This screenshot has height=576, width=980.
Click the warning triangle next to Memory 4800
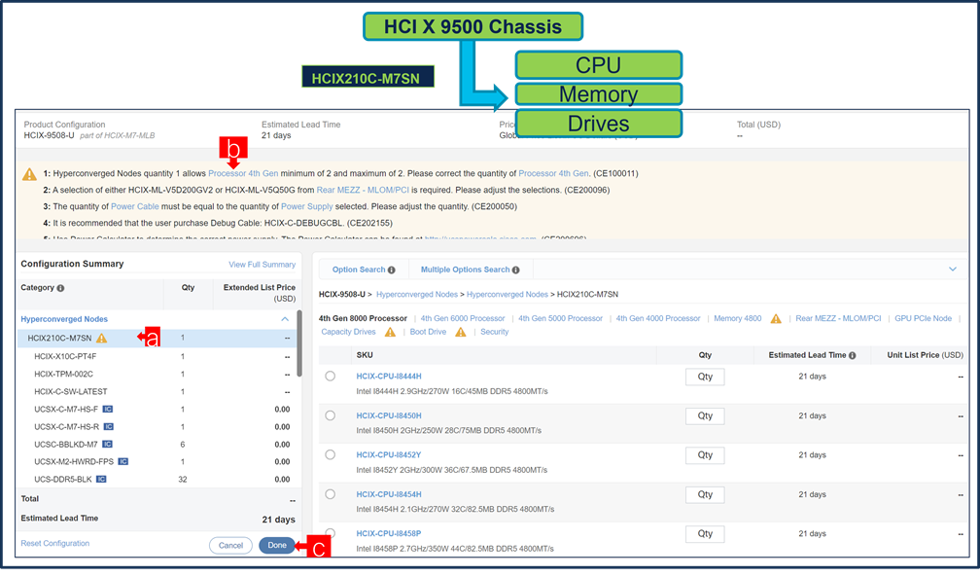(x=776, y=319)
